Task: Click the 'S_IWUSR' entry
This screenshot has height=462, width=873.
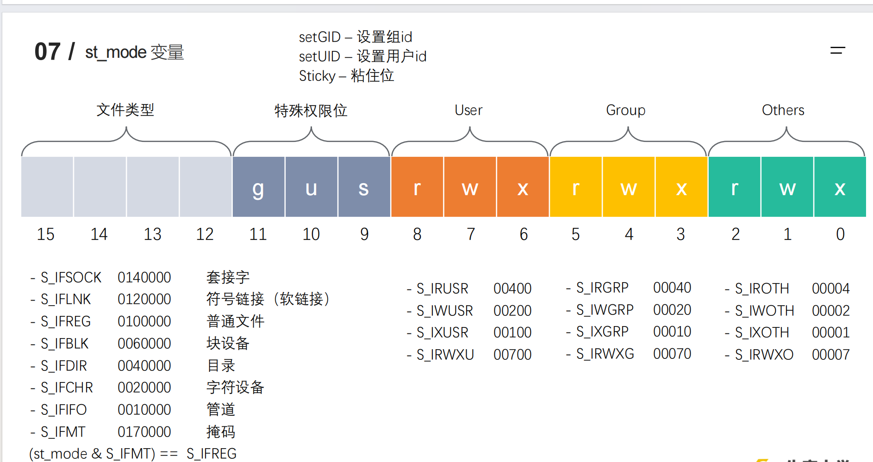Action: coord(445,311)
